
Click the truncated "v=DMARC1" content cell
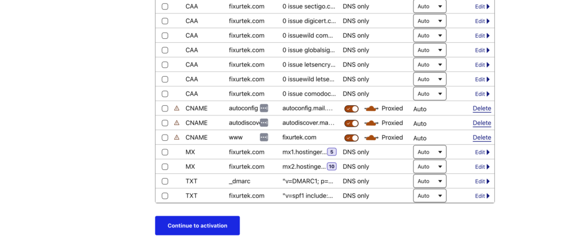(308, 181)
